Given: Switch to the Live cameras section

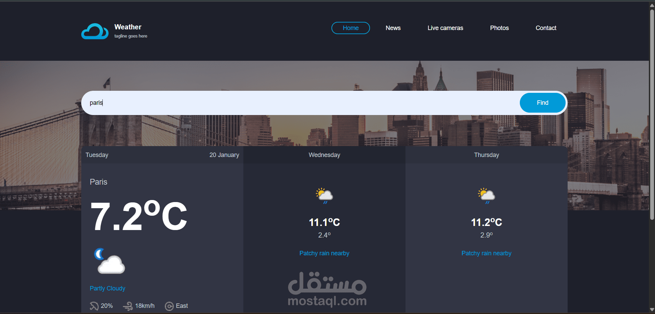Looking at the screenshot, I should click(445, 28).
